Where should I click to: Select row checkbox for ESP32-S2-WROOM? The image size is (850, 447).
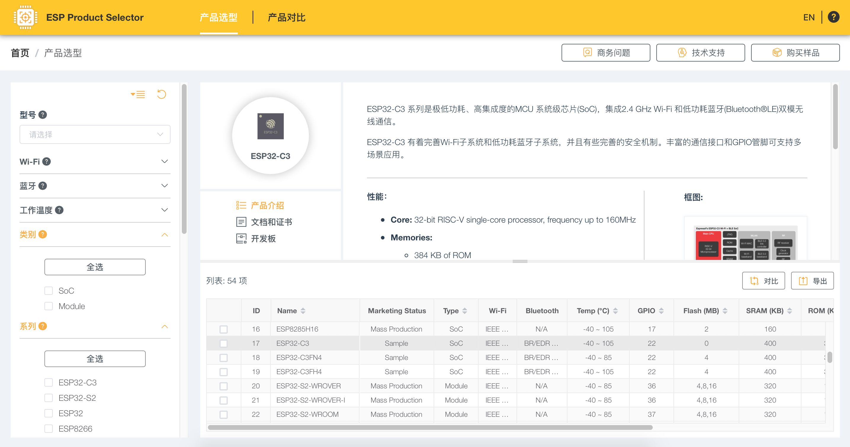pos(224,414)
